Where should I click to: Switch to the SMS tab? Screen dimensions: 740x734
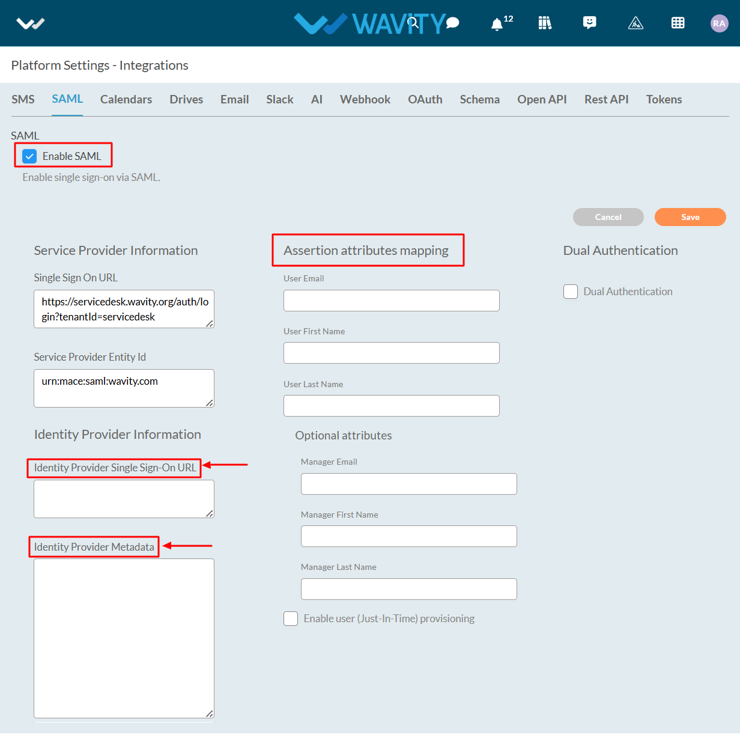pos(23,99)
